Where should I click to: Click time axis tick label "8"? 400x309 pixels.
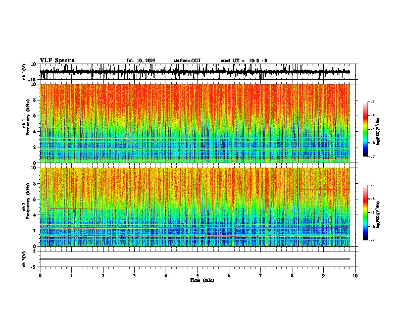pos(292,276)
